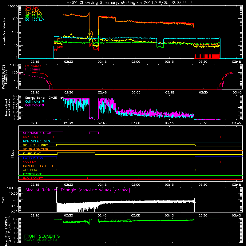Click the Normalized modulation axis label
246x246 pixels.
point(8,107)
